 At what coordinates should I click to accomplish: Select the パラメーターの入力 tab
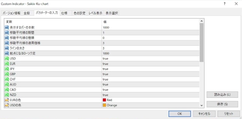(47, 13)
